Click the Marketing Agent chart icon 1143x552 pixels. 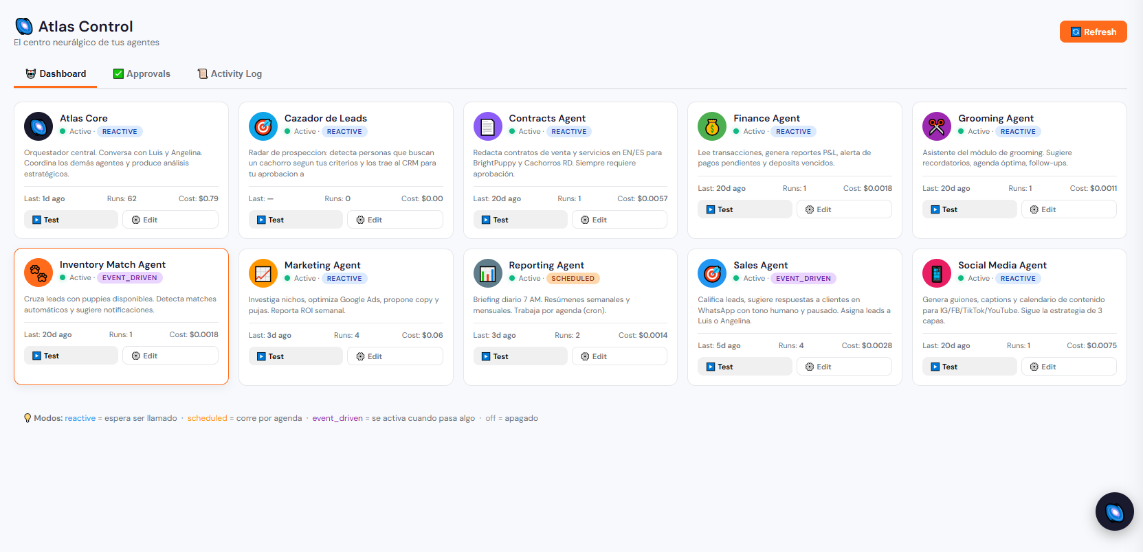tap(263, 273)
